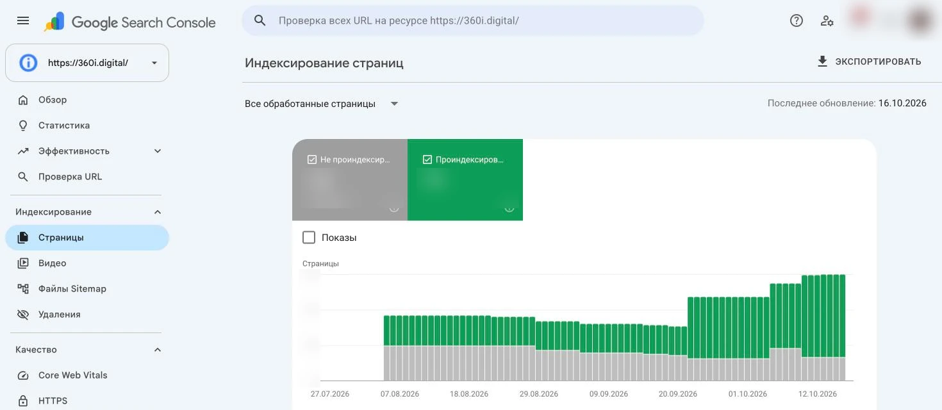942x410 pixels.
Task: Click the Индексирование страниц heading
Action: [x=324, y=63]
